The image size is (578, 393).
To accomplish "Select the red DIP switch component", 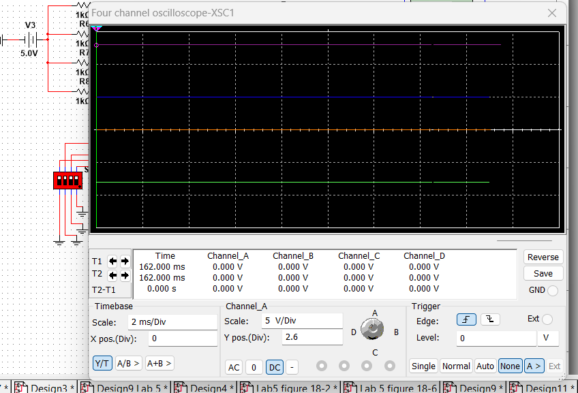I will tap(68, 180).
